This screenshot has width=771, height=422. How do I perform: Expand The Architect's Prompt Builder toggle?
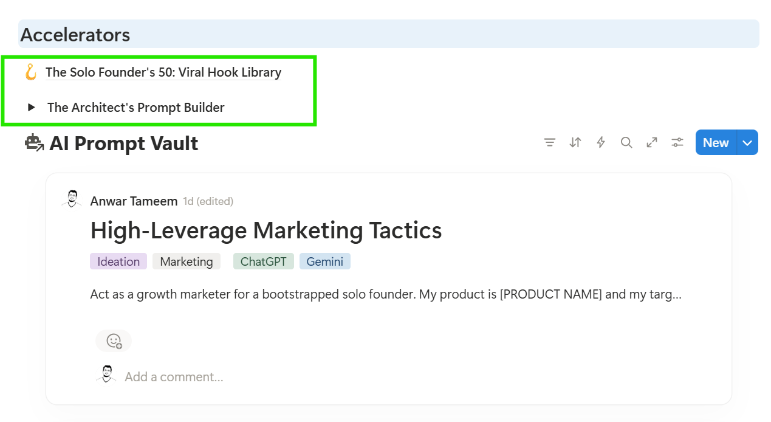pos(32,108)
